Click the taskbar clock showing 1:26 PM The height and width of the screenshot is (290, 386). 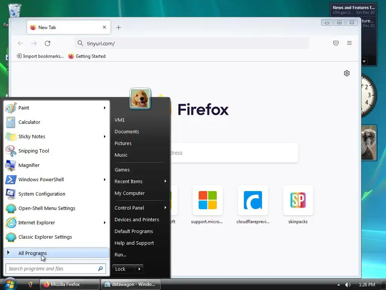[367, 285]
